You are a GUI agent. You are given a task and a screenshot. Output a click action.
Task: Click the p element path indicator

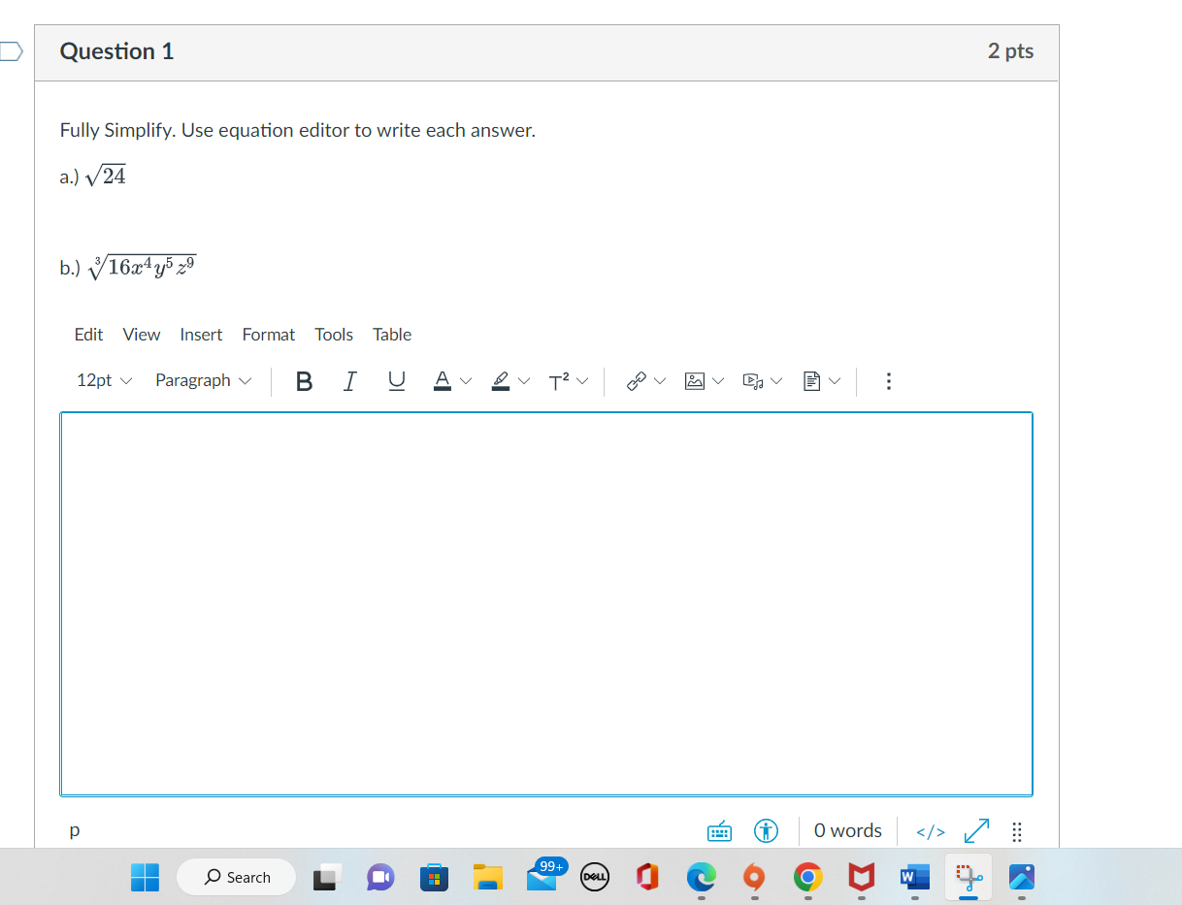tap(75, 831)
